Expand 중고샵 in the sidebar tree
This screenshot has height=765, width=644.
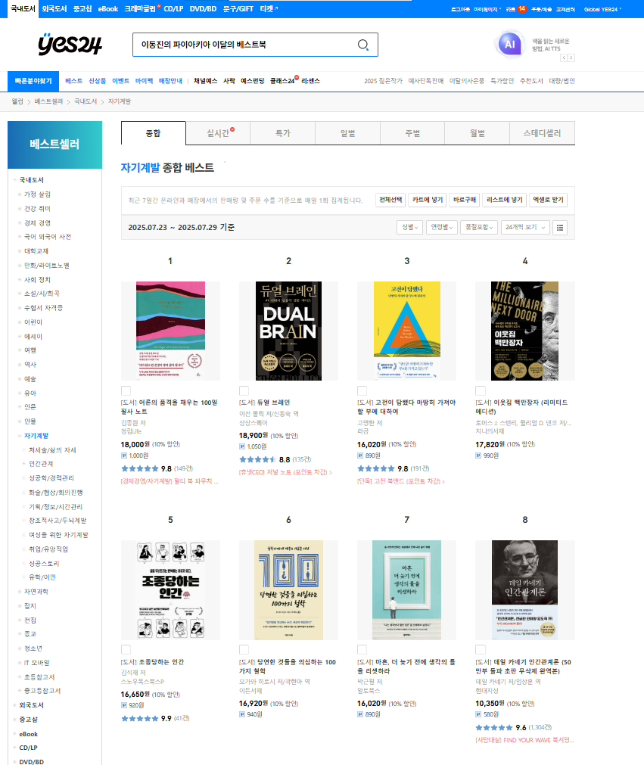click(14, 720)
